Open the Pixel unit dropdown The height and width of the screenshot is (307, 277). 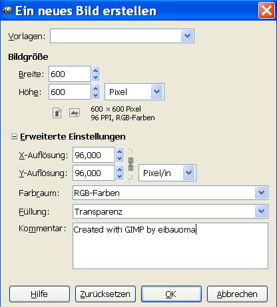(135, 92)
